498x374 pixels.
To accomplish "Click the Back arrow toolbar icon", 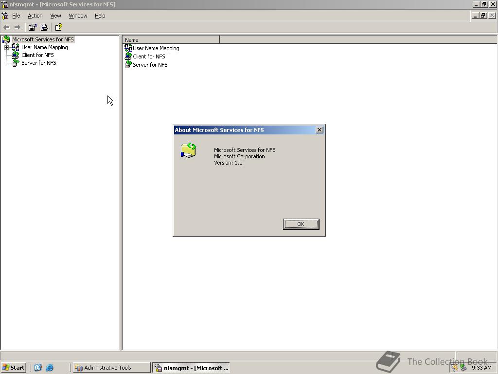I will pyautogui.click(x=6, y=28).
